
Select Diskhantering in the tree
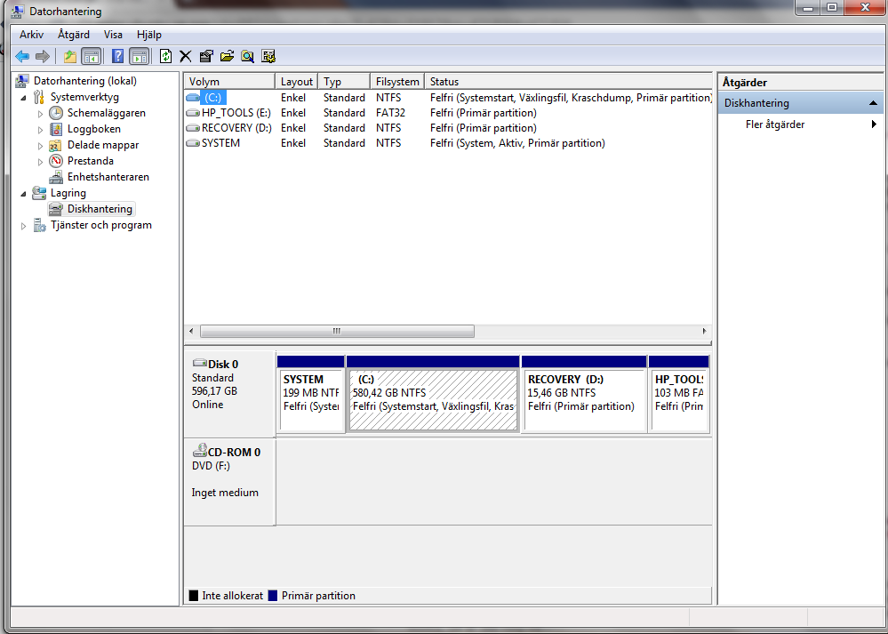(x=100, y=209)
